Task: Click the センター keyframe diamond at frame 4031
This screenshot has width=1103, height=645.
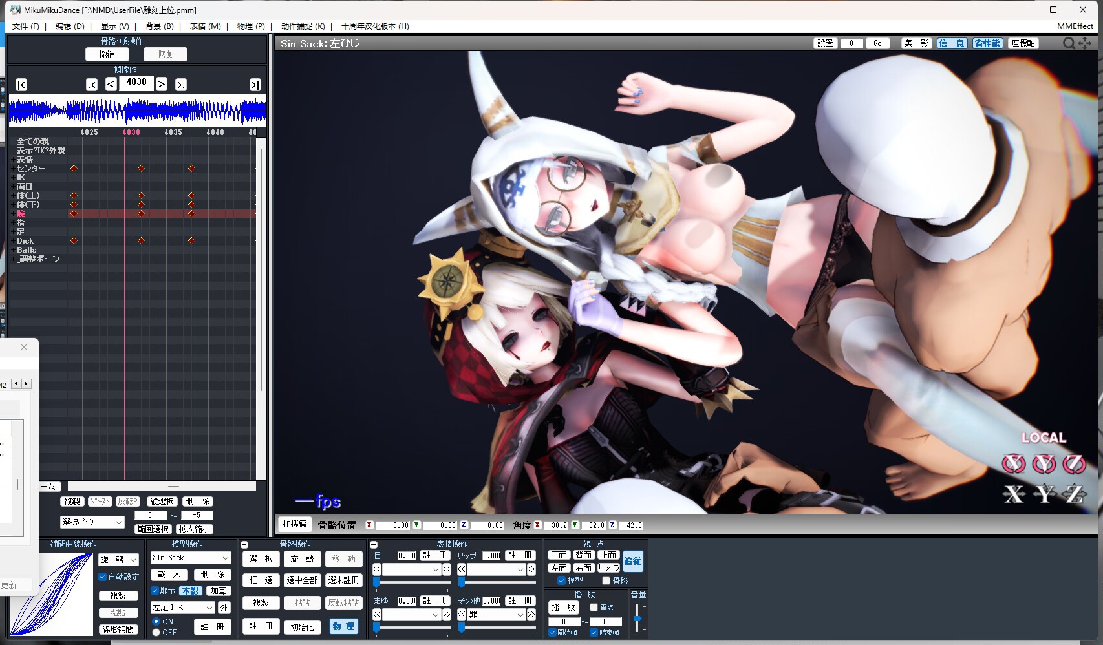Action: [x=141, y=168]
